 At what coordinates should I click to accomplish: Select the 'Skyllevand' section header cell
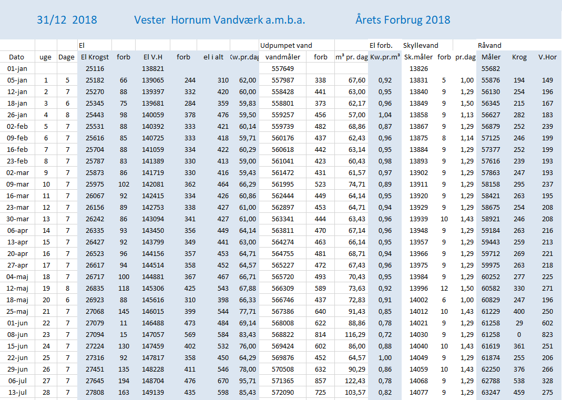click(421, 46)
